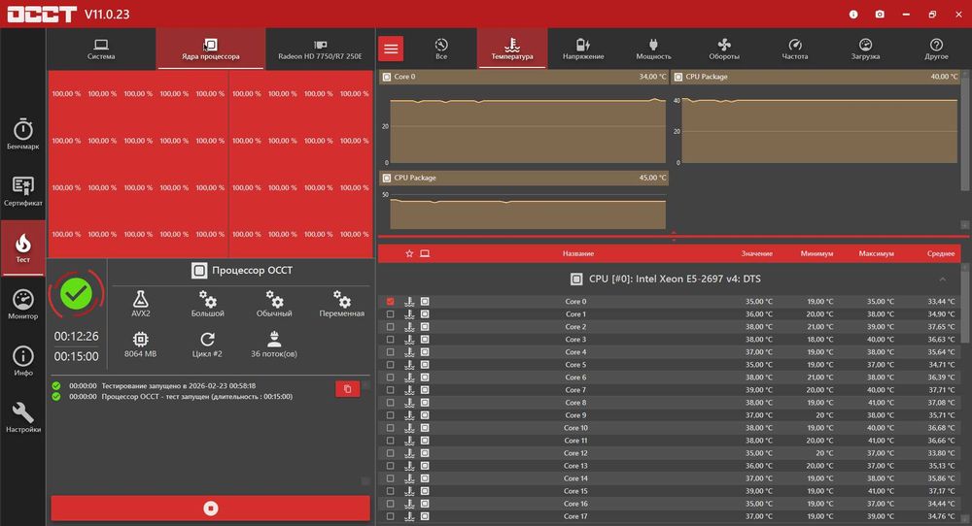Check the Core 1 row checkbox
The image size is (972, 526).
click(x=390, y=314)
